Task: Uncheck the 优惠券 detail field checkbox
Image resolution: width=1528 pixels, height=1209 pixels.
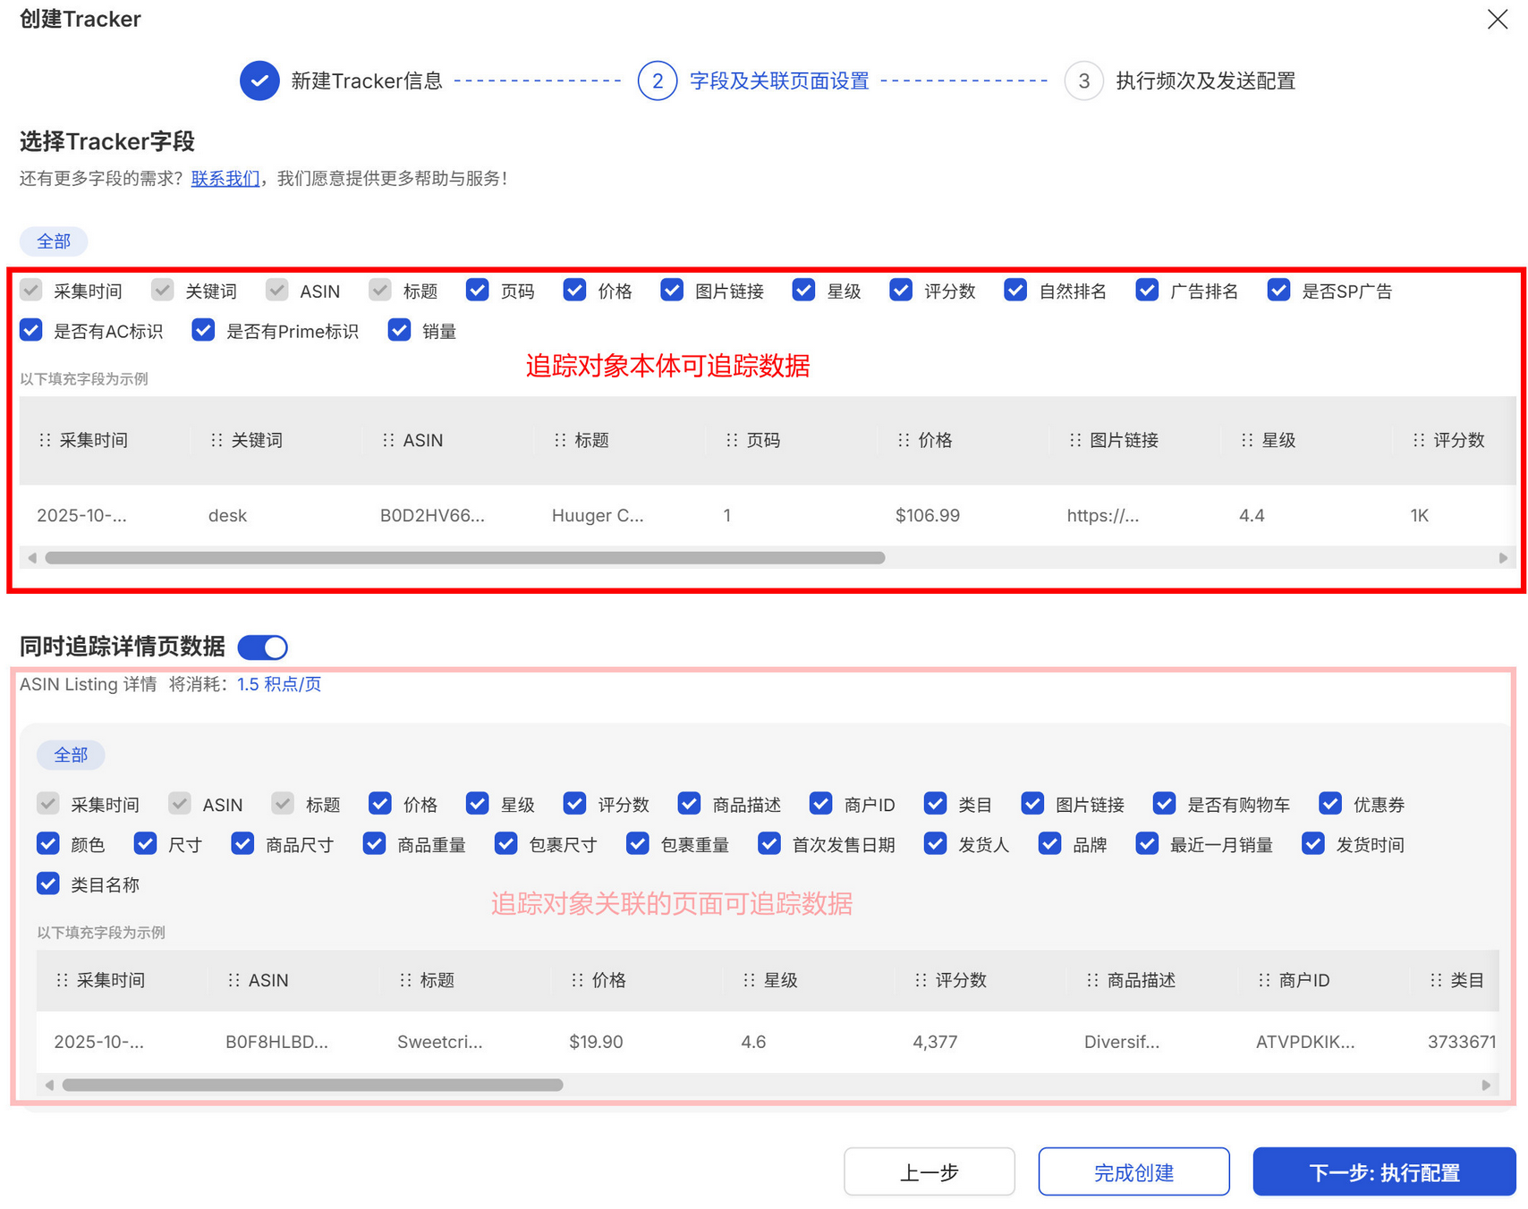Action: [x=1330, y=804]
